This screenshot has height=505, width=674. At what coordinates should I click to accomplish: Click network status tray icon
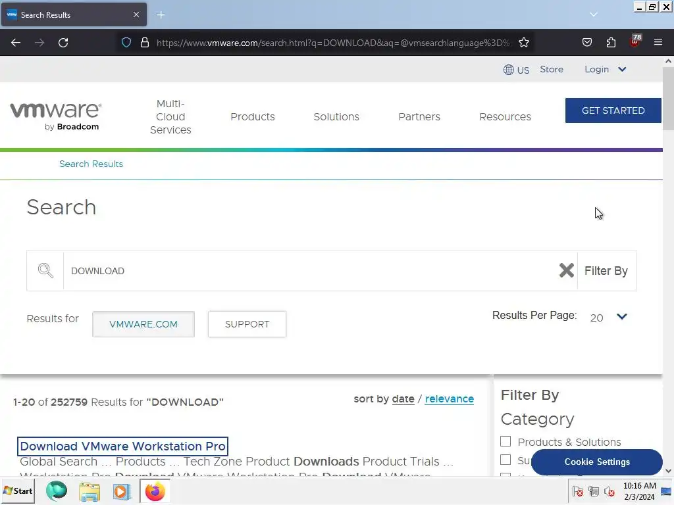coord(594,491)
